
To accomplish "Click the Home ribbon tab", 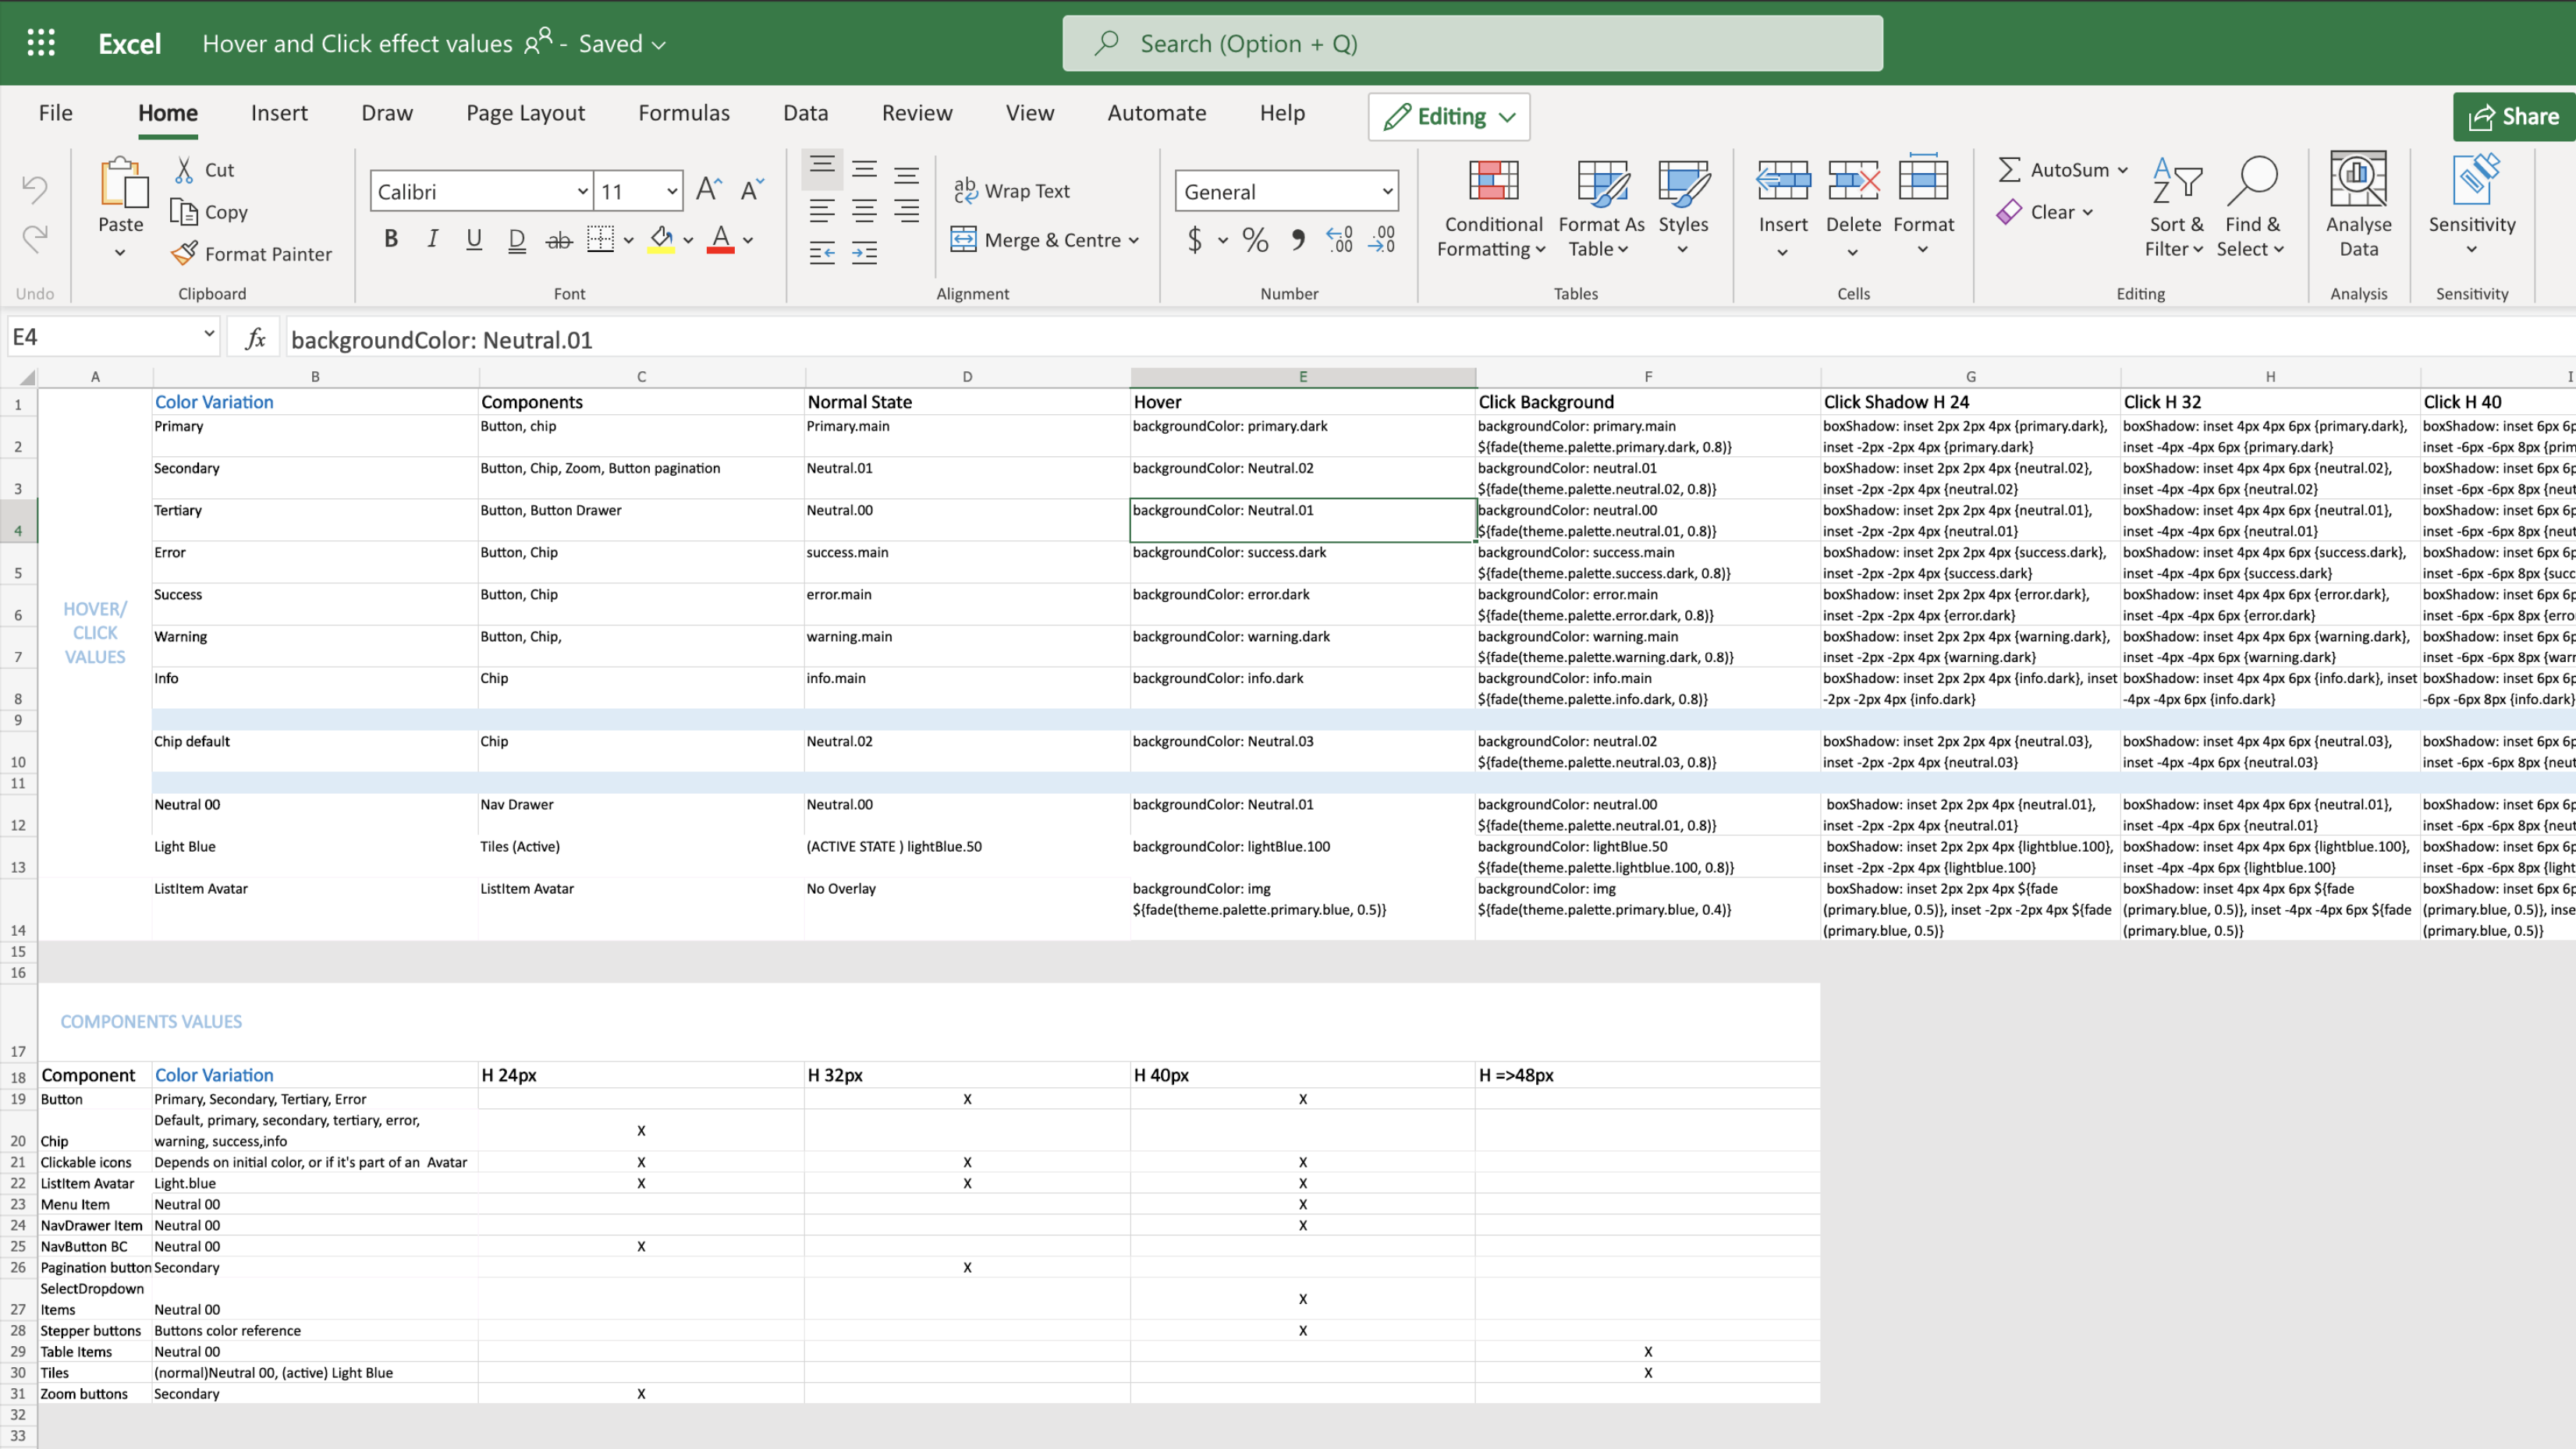I will click(x=166, y=112).
